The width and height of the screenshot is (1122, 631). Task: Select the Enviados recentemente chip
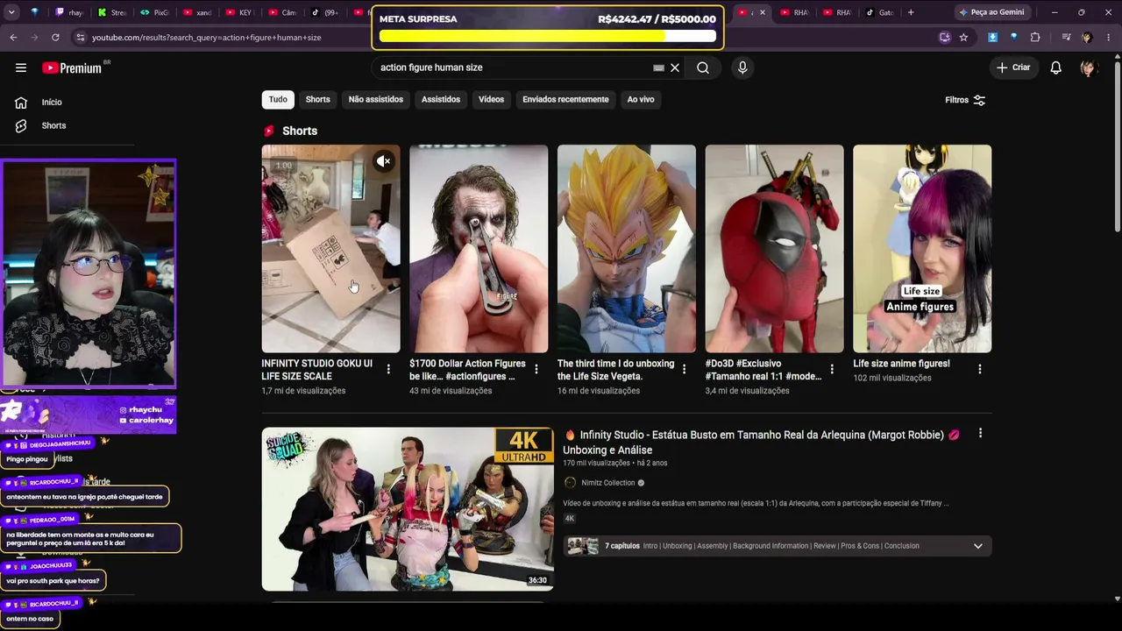tap(565, 99)
